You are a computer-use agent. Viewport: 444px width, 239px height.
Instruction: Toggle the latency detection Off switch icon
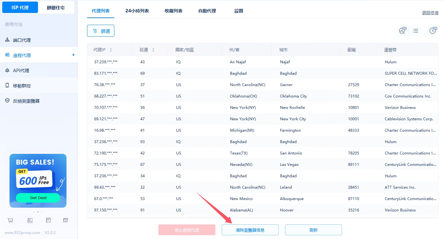coord(402,31)
